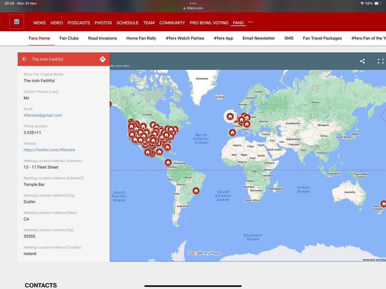
Task: Open the 49ers App tab
Action: coord(224,38)
